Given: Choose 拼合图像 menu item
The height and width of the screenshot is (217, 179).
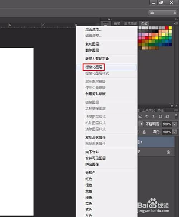Looking at the screenshot, I should pos(107,164).
